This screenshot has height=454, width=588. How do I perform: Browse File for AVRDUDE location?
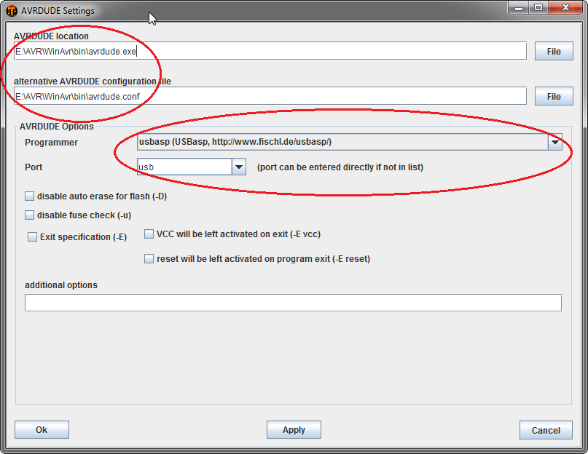[x=554, y=51]
